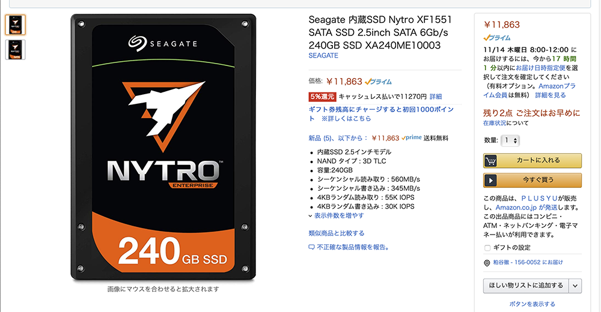Click the ほしい物リストに追加する button

pos(526,286)
